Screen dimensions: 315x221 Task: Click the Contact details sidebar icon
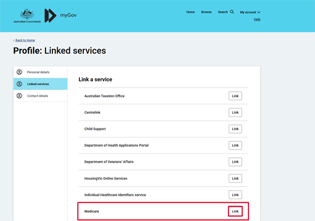(19, 96)
